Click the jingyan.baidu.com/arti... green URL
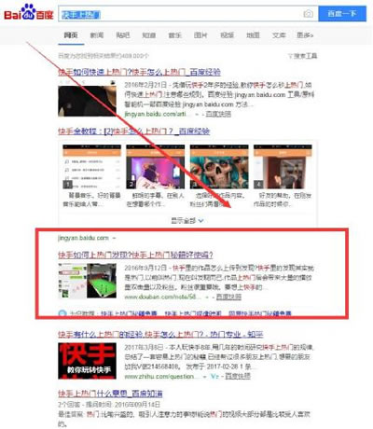The height and width of the screenshot is (429, 373). [x=158, y=114]
